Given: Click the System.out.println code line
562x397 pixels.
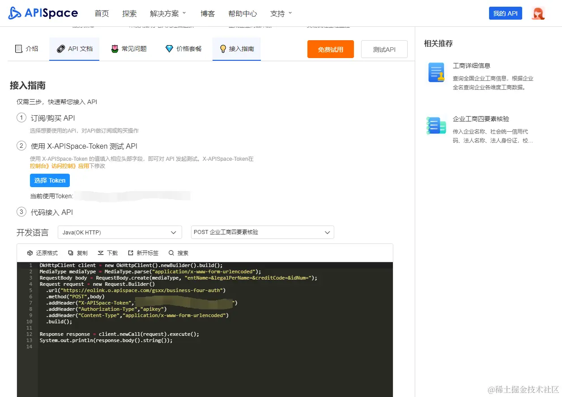Looking at the screenshot, I should (x=106, y=340).
